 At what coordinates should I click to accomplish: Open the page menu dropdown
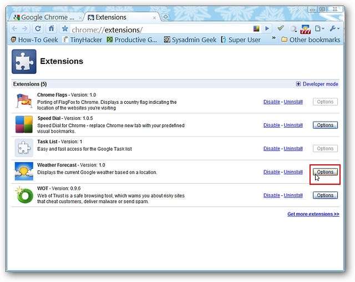319,28
